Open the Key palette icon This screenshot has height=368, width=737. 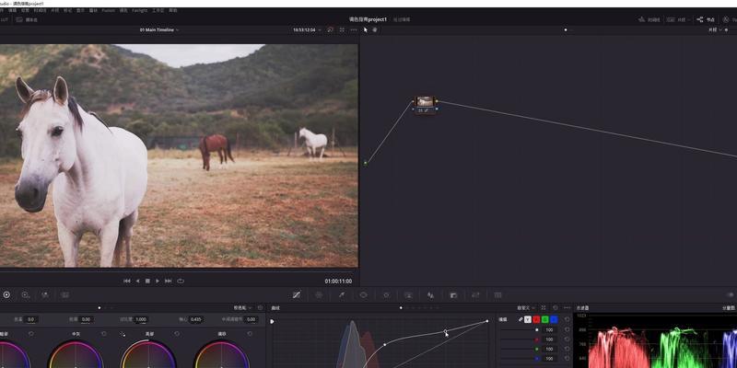coord(453,294)
